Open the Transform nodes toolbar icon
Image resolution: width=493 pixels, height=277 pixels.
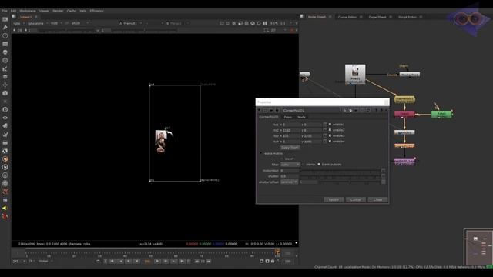click(5, 85)
